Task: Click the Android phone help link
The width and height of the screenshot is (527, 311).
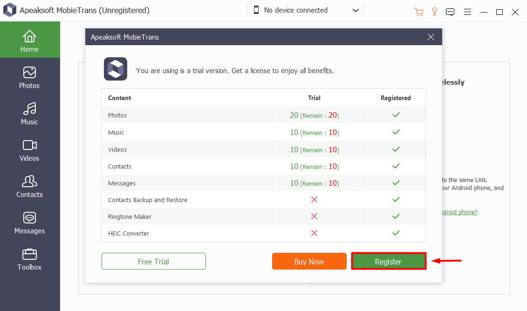Action: (459, 212)
